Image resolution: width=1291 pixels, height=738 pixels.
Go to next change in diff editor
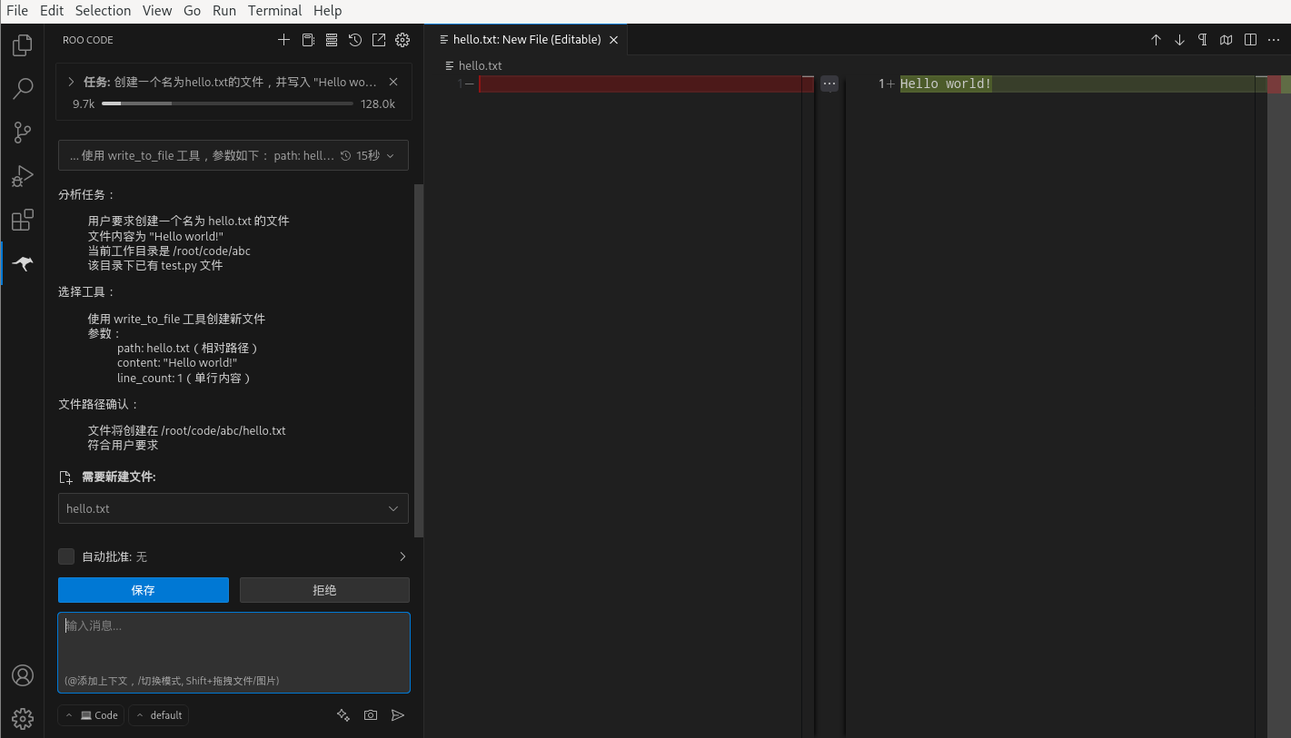pos(1179,40)
